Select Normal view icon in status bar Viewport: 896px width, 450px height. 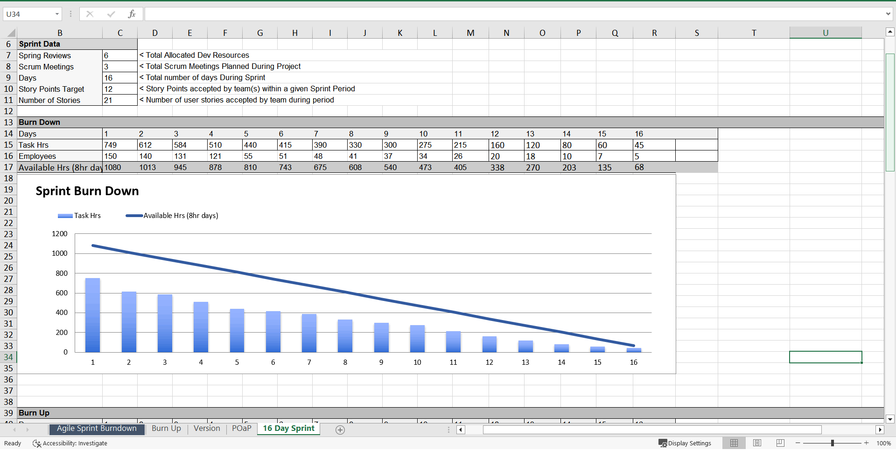(x=734, y=443)
